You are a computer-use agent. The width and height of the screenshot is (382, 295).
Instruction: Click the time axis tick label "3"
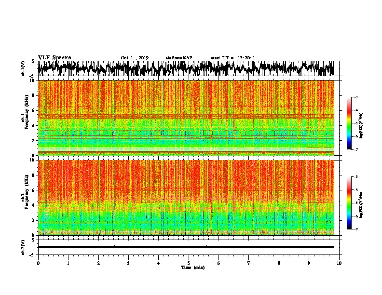pyautogui.click(x=128, y=263)
